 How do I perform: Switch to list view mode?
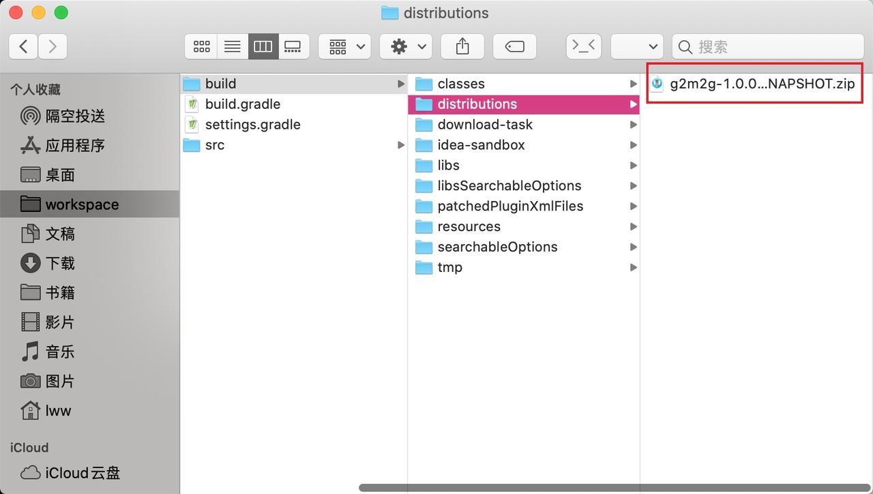233,46
